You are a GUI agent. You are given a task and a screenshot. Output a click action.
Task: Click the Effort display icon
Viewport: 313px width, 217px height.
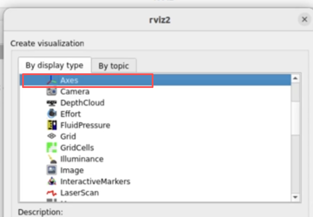click(x=51, y=114)
